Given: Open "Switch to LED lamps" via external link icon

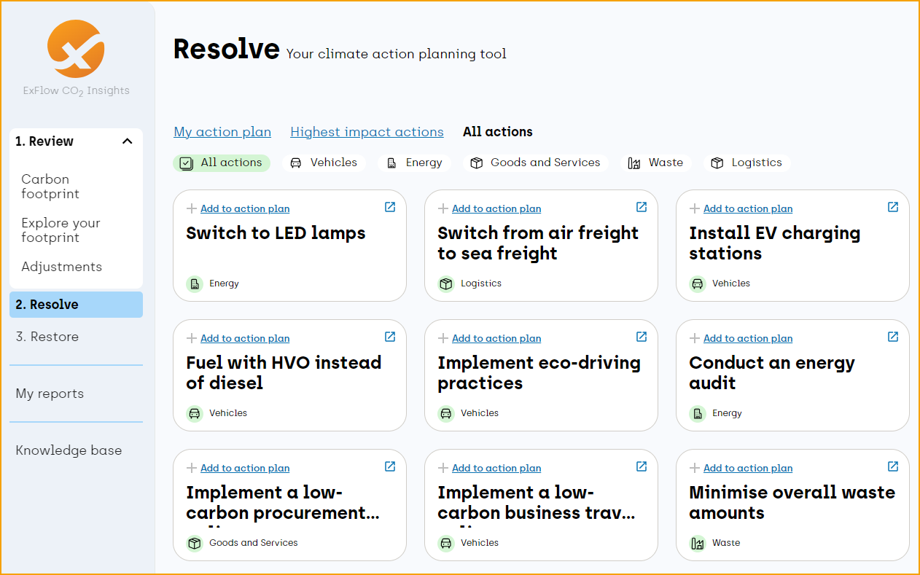Looking at the screenshot, I should 389,207.
